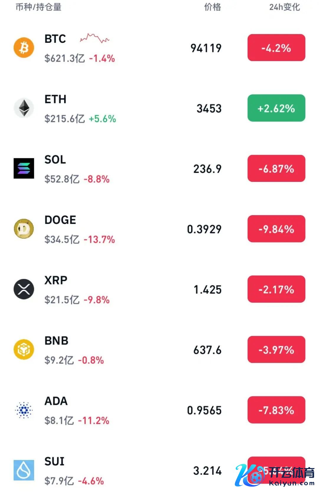
Task: Click the Ethereum ETH diamond icon
Action: tap(24, 108)
